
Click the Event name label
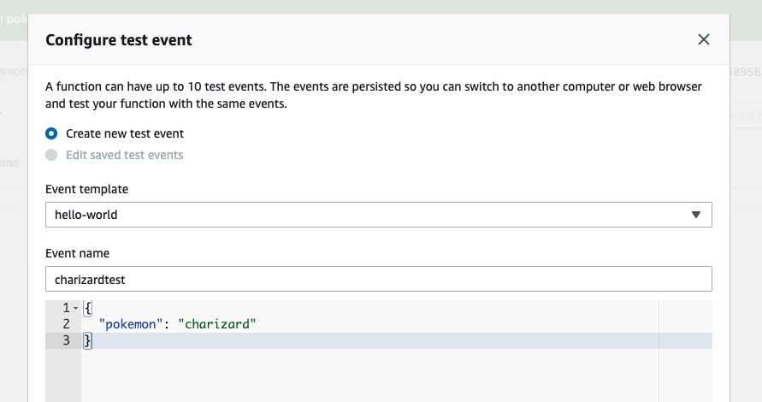pos(77,253)
